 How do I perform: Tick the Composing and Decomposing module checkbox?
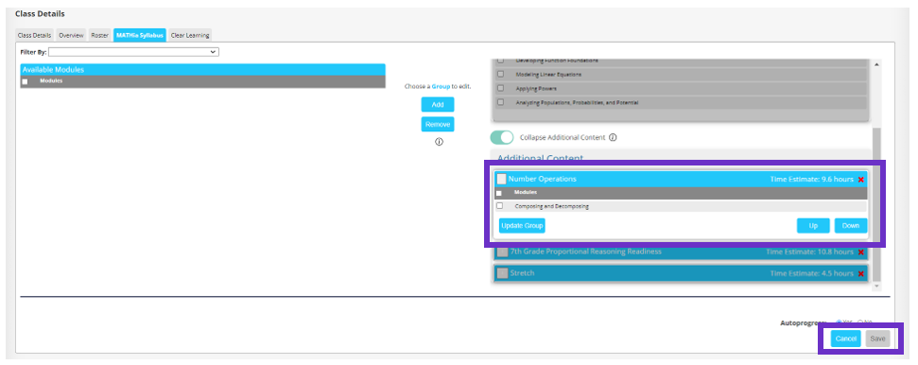tap(499, 205)
